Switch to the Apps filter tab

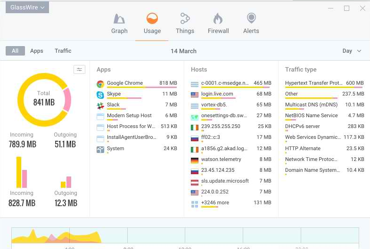click(37, 51)
